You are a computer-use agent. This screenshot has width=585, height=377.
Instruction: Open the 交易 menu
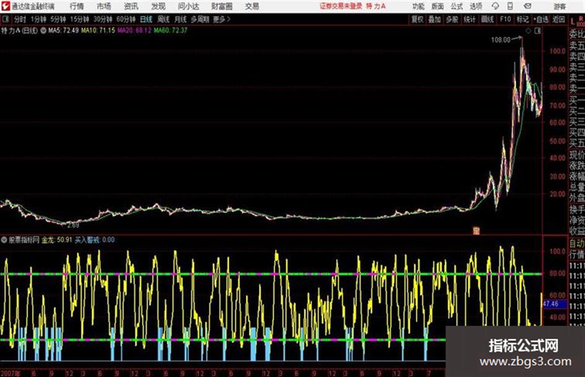pos(252,6)
